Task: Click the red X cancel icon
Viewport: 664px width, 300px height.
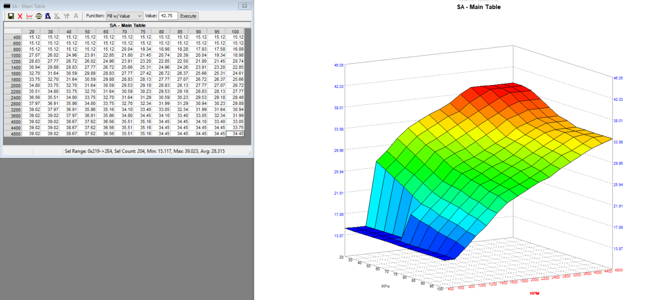Action: [x=20, y=16]
